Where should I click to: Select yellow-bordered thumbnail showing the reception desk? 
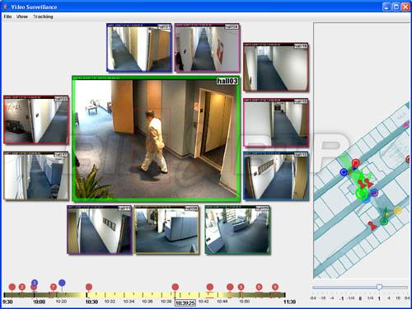(x=167, y=230)
